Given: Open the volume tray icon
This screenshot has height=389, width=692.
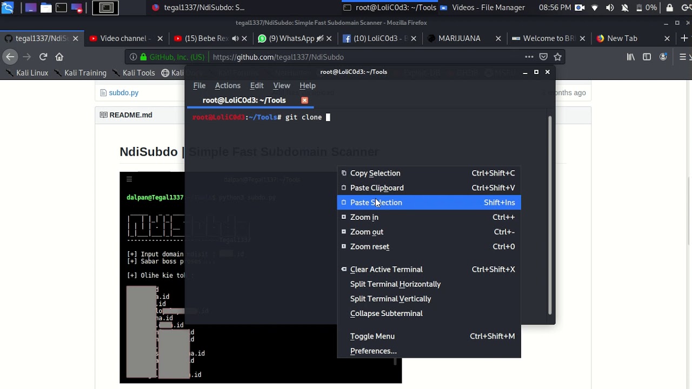Looking at the screenshot, I should [x=610, y=8].
